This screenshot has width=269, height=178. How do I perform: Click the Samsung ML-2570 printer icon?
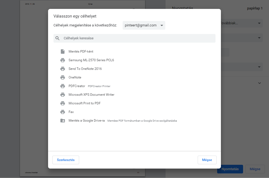coord(63,60)
